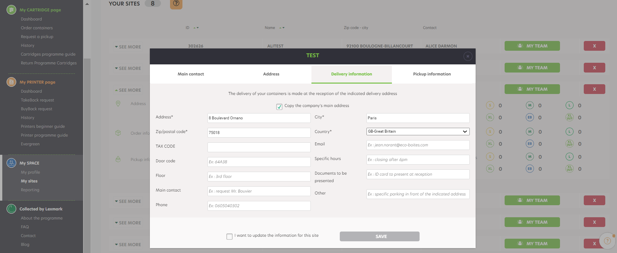Click the Name column sort arrows

tap(282, 28)
